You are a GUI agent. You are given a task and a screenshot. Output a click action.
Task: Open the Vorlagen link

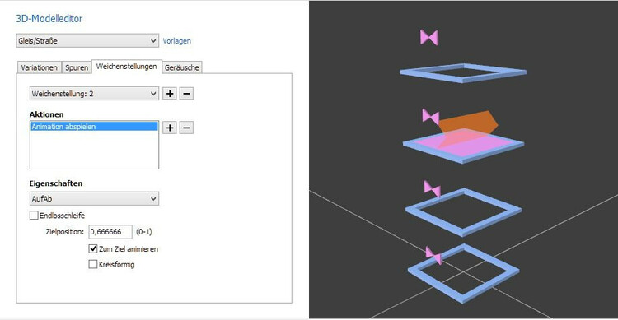pos(176,41)
